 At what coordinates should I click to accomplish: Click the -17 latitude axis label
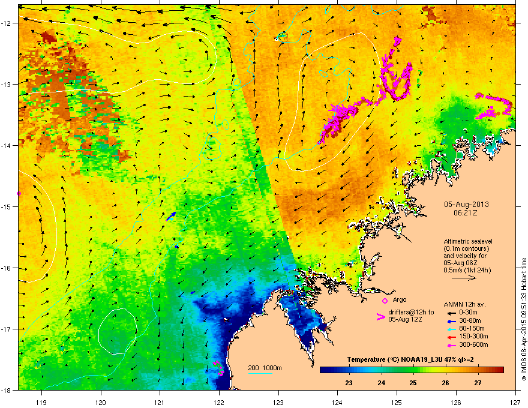pos(7,329)
